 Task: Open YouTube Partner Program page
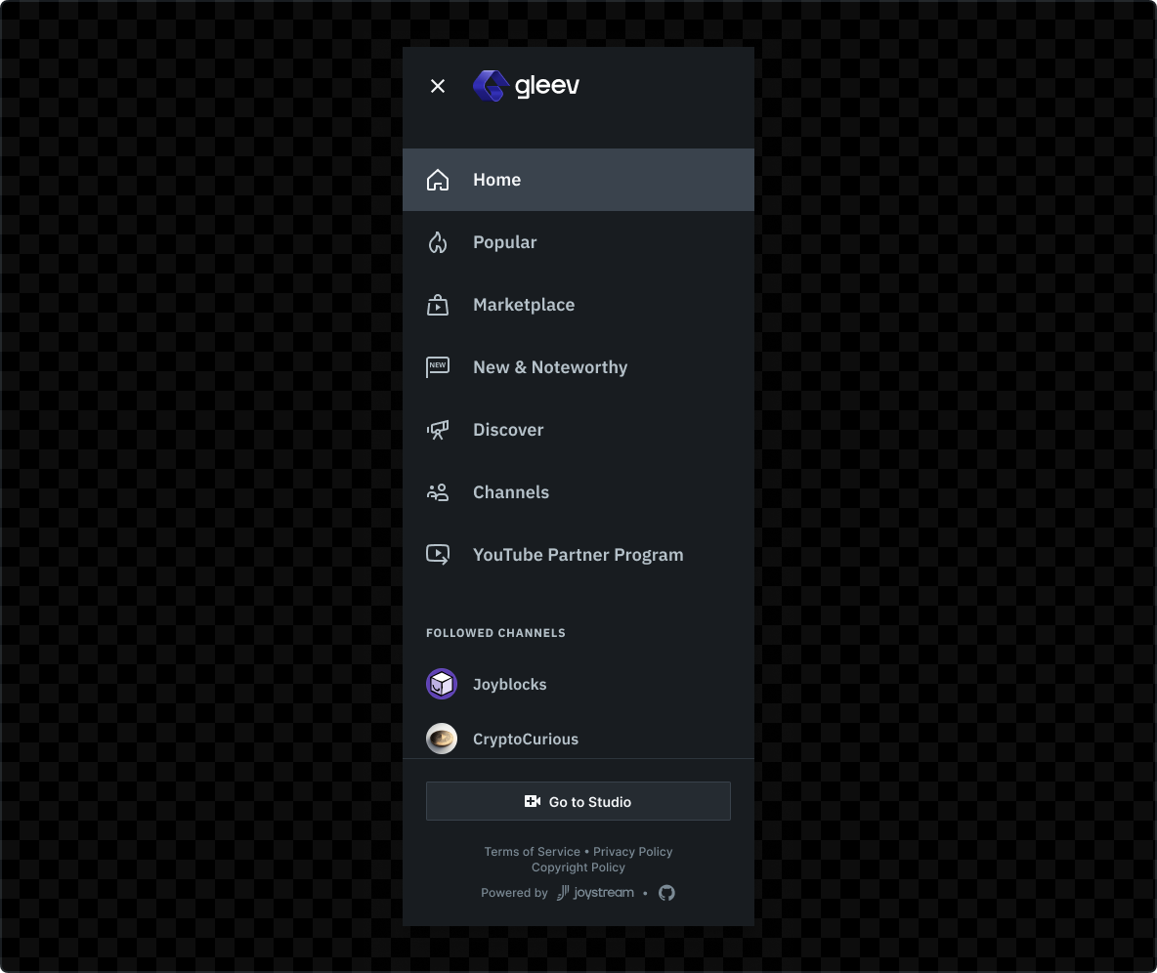coord(578,555)
